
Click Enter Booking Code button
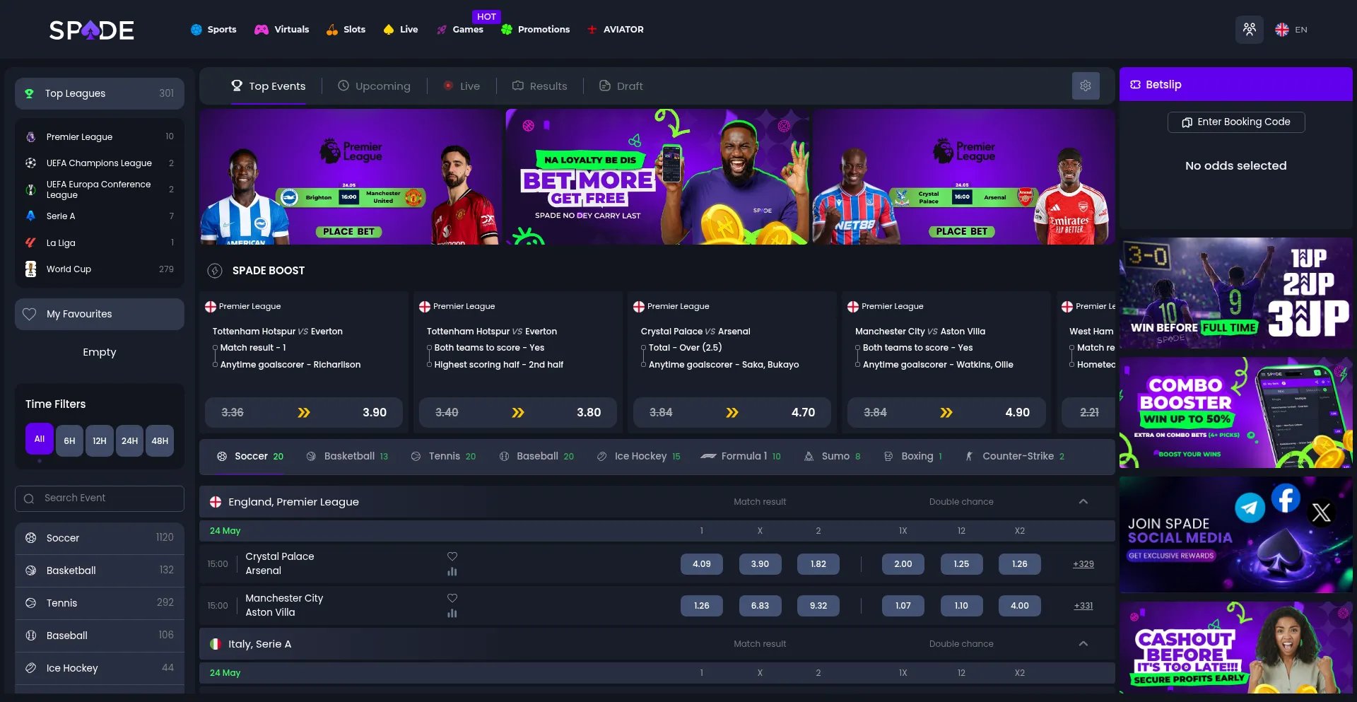point(1236,122)
